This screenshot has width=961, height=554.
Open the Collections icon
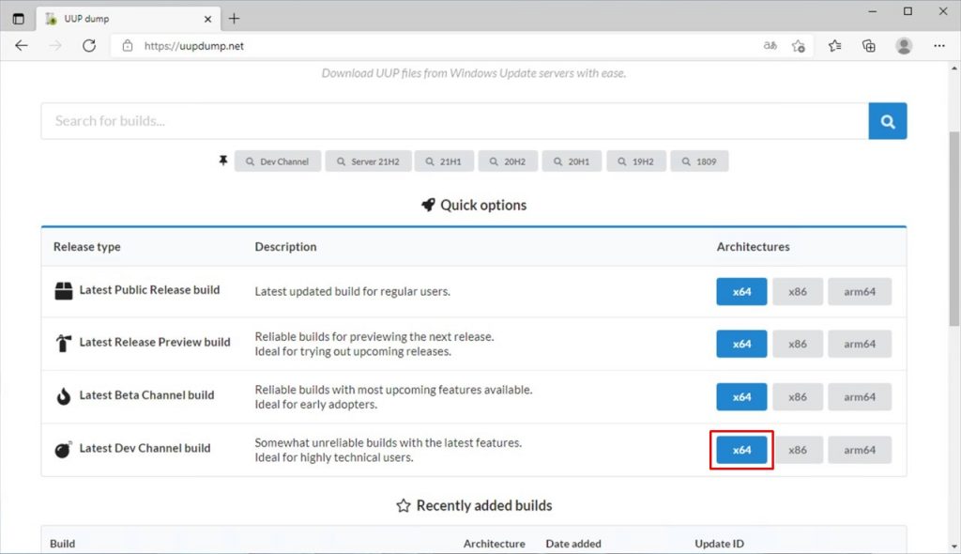(x=868, y=45)
